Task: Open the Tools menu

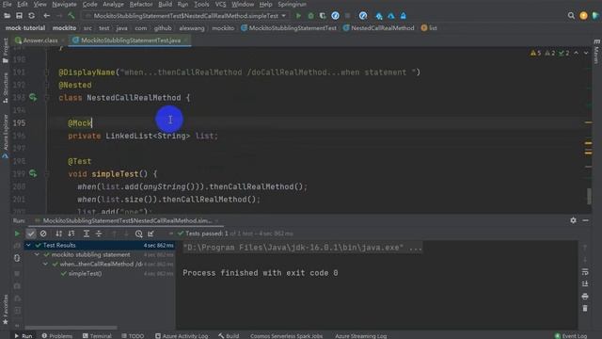Action: pos(201,4)
